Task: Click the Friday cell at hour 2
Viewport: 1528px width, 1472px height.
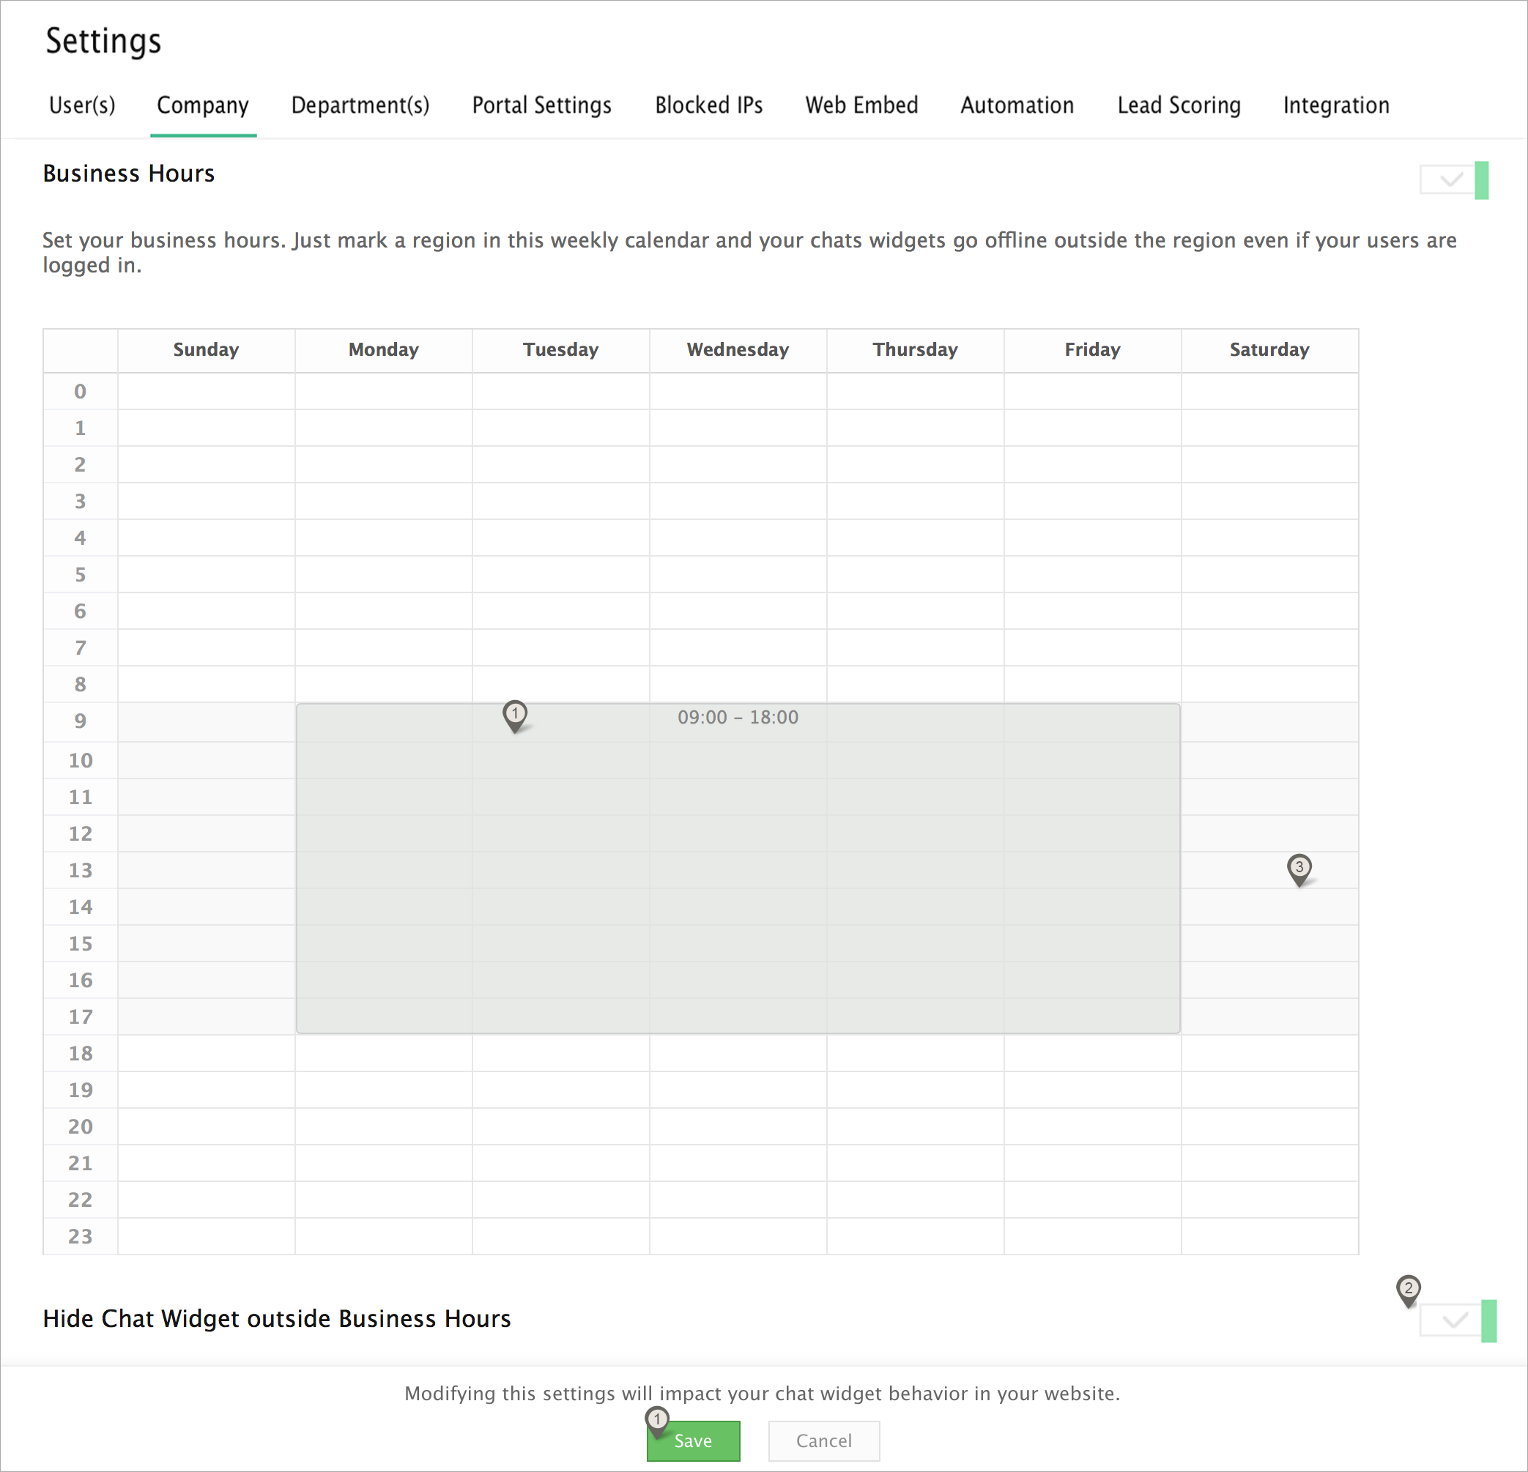Action: [x=1092, y=464]
